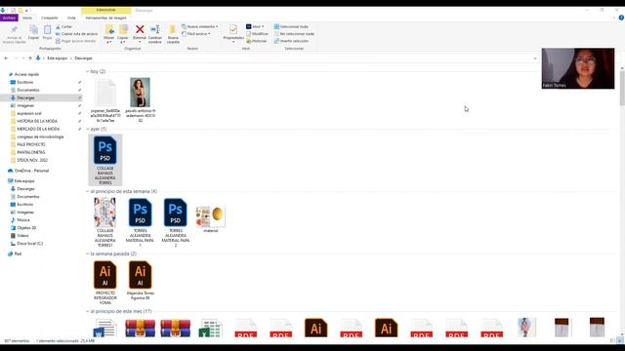Open Vídeos in the navigation pane
Screen dimensions: 625x351
[20, 236]
